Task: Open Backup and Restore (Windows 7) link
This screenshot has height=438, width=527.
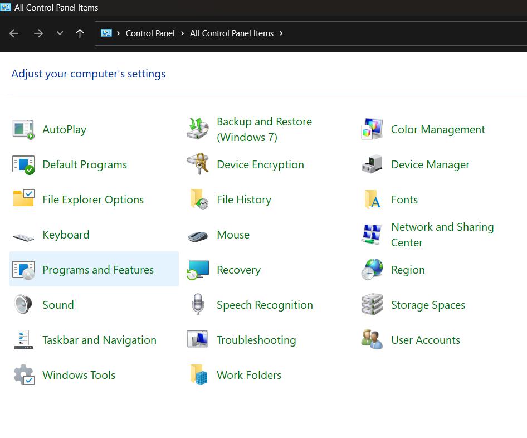Action: tap(264, 129)
